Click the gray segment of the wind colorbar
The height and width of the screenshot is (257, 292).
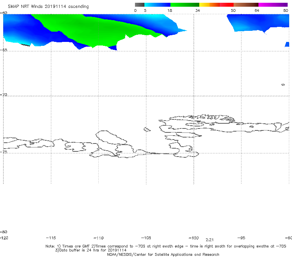point(139,5)
